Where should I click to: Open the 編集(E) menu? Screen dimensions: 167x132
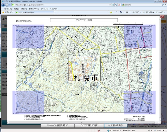[x=16, y=9]
